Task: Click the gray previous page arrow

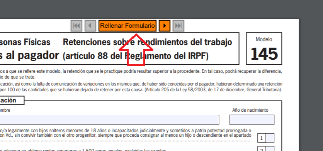Action: point(90,26)
